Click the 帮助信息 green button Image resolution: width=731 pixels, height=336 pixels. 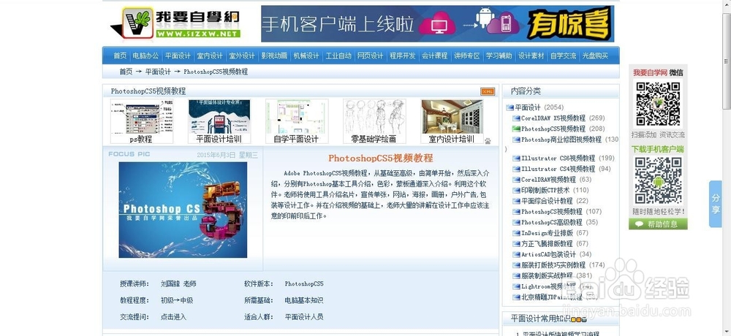point(658,224)
